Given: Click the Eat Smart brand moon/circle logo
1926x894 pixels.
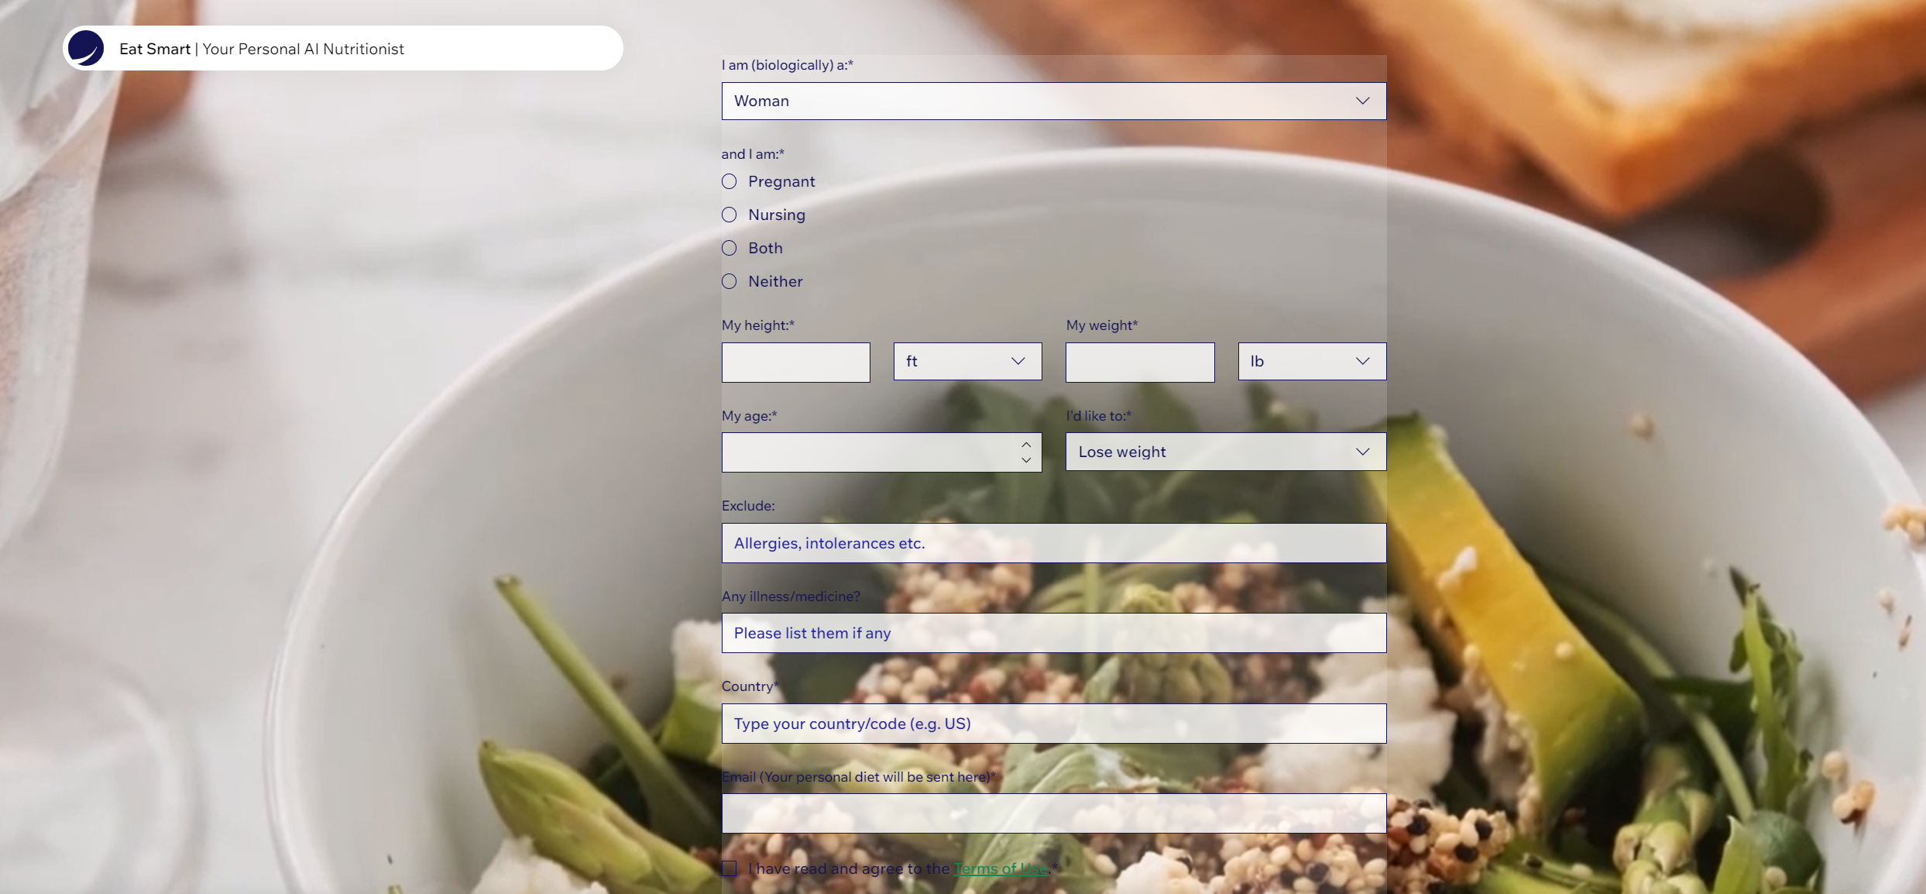Looking at the screenshot, I should (x=84, y=48).
